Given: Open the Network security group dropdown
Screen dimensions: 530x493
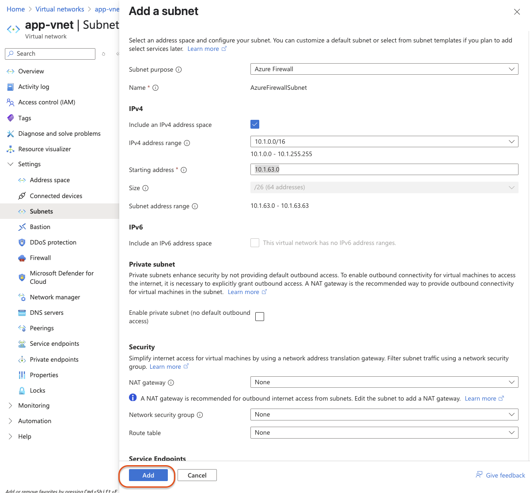Looking at the screenshot, I should point(384,414).
